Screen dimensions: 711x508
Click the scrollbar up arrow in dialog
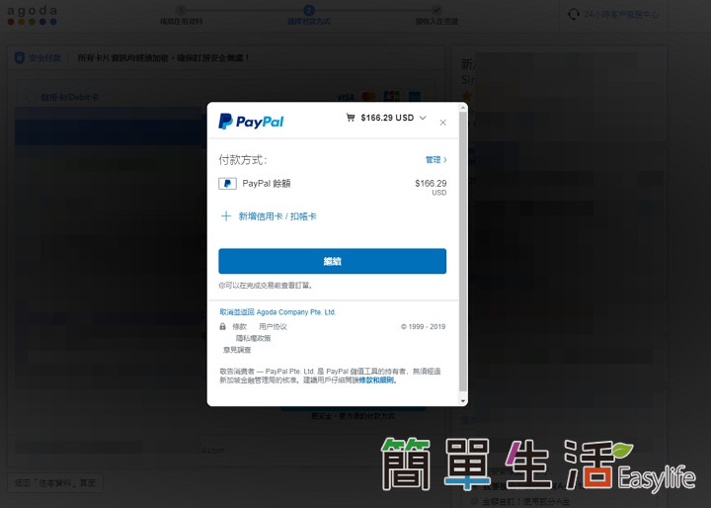463,107
